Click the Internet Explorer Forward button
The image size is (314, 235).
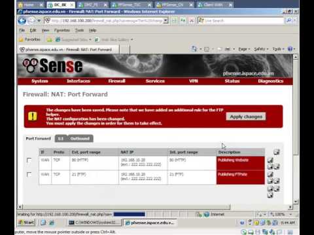tap(32, 21)
